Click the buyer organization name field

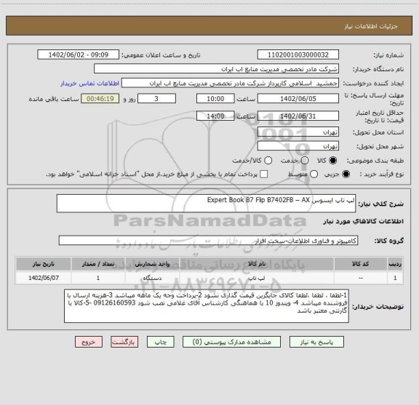coord(216,69)
